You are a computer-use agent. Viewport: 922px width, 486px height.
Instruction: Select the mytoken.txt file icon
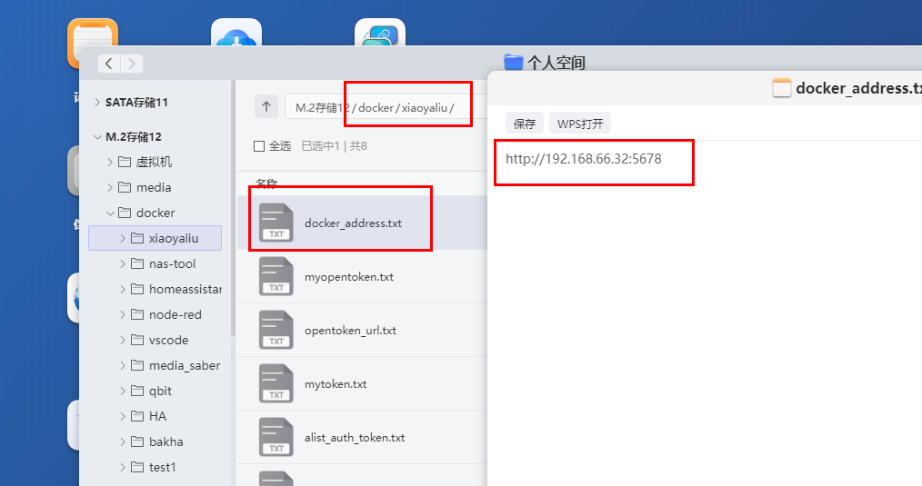(x=276, y=383)
